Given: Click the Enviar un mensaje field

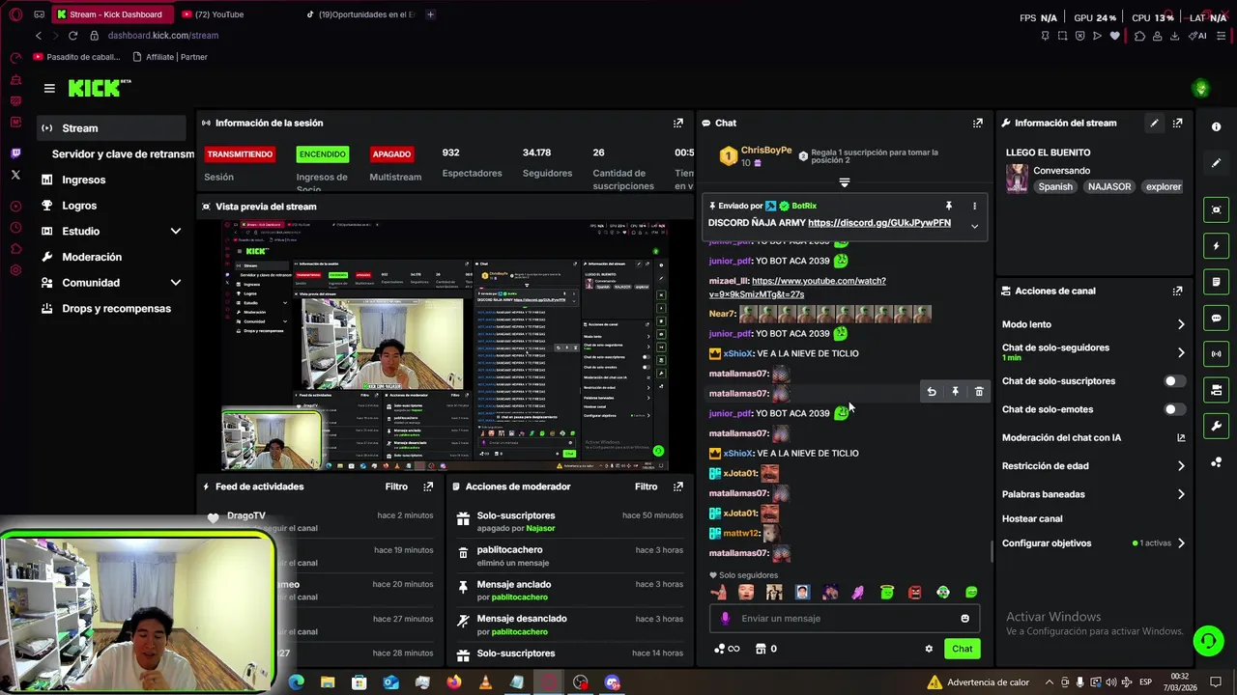Looking at the screenshot, I should pos(847,619).
